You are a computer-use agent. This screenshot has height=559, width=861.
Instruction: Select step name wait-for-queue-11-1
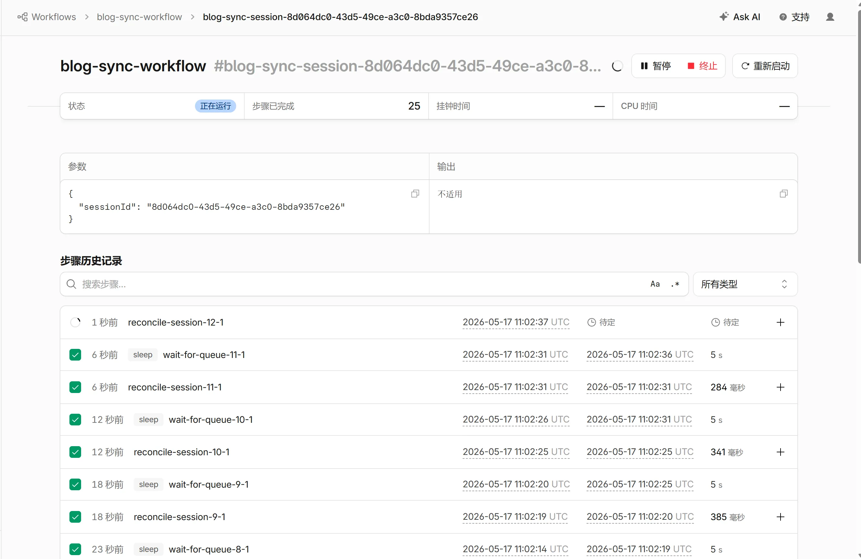tap(204, 355)
